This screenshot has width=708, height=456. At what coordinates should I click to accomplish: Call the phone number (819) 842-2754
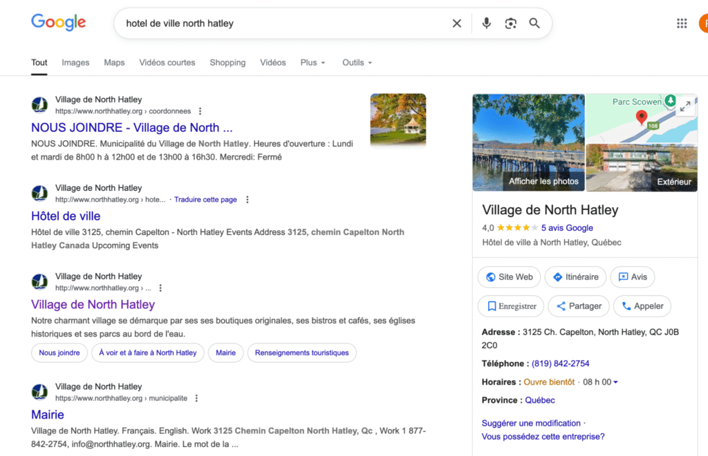tap(560, 363)
